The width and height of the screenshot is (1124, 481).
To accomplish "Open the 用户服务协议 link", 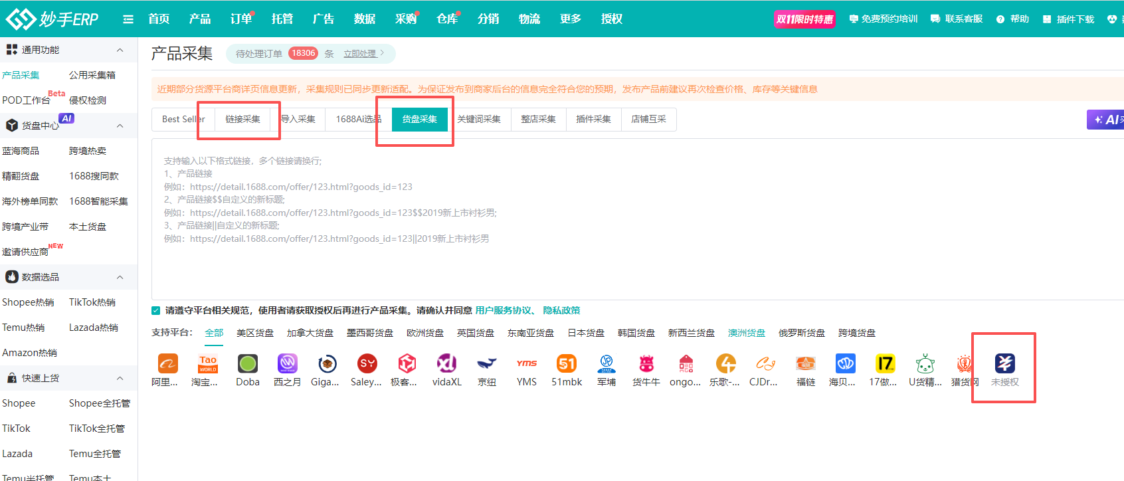I will tap(504, 310).
